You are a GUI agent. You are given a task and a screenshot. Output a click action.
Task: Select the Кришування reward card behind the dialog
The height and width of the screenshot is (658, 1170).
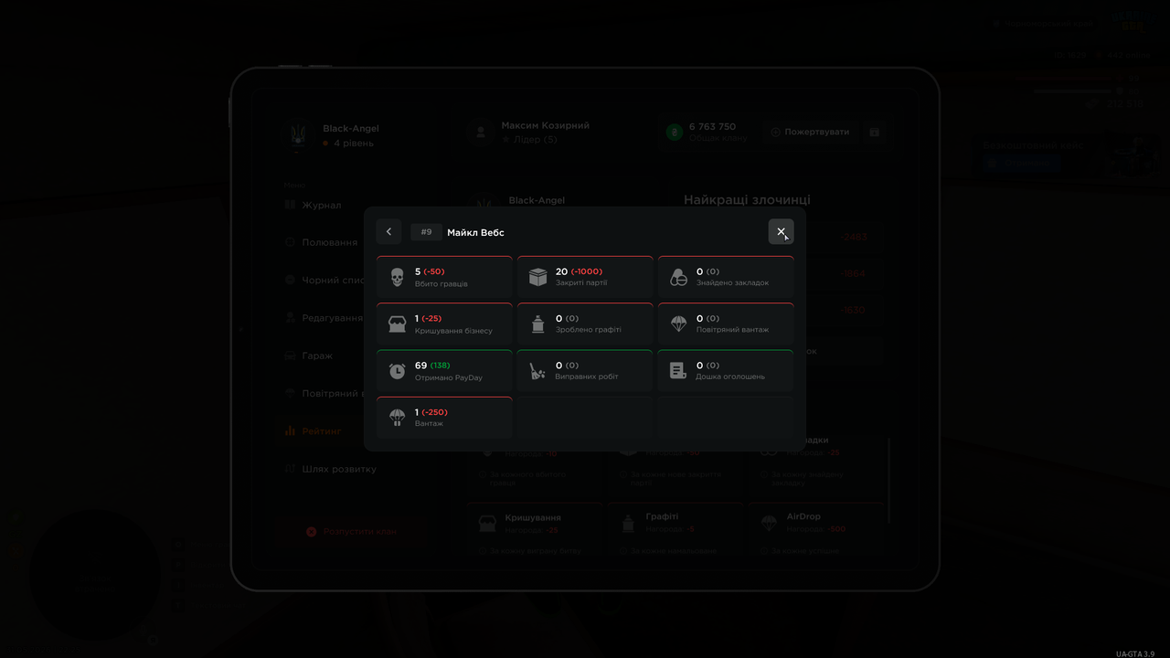point(536,529)
